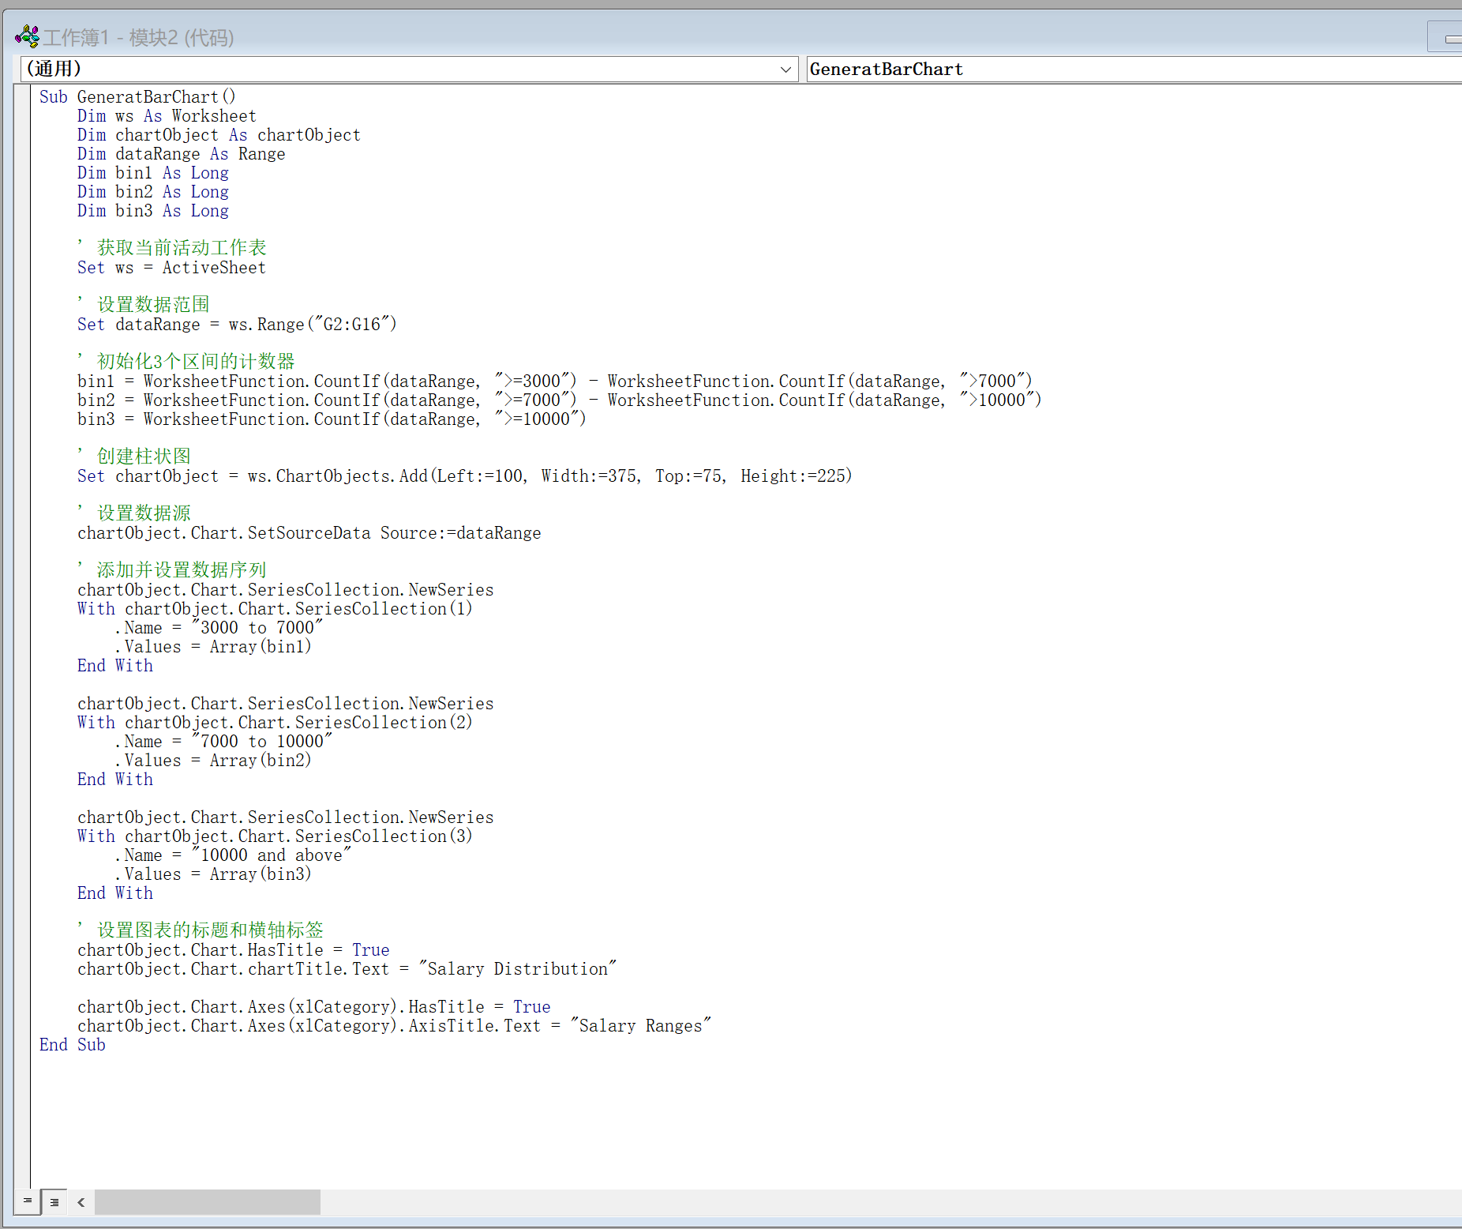Click the '.Name = "10000 and above"' line
The height and width of the screenshot is (1229, 1462).
(233, 855)
